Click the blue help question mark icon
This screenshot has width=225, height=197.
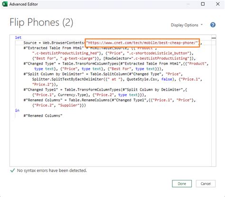213,25
